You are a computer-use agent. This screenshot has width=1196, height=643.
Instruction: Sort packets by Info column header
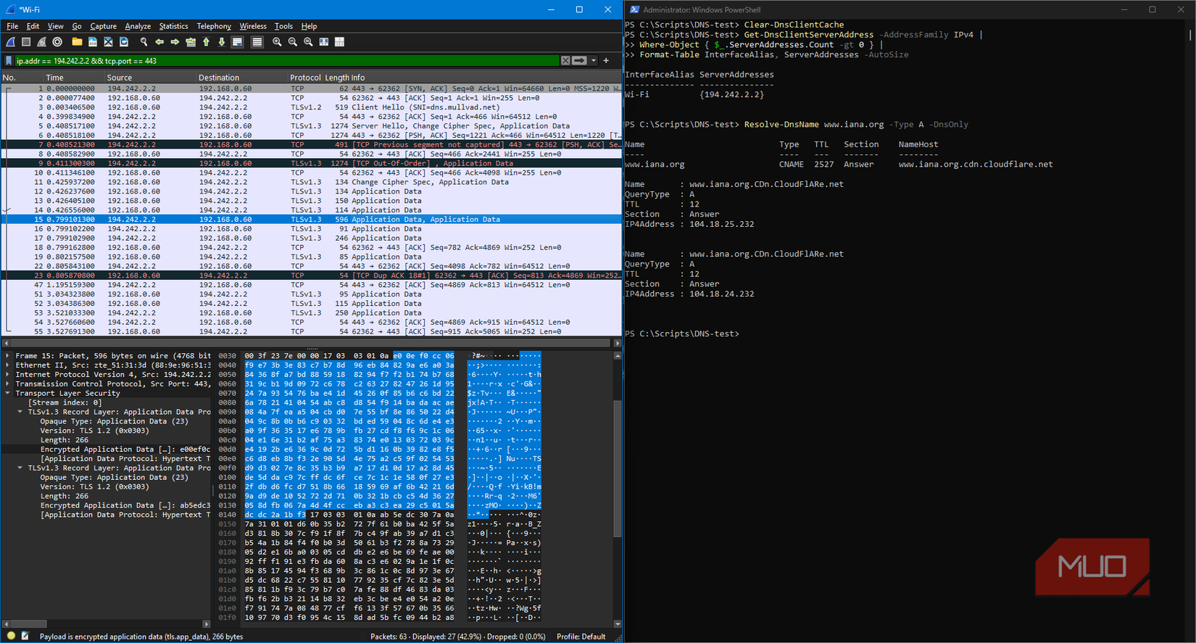pyautogui.click(x=486, y=78)
